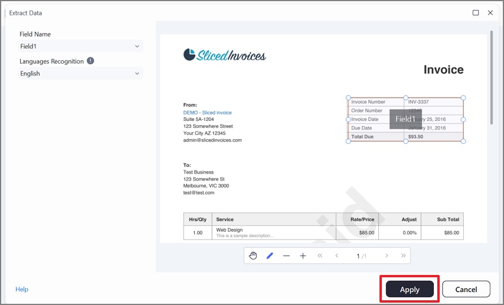Click the Languages Recognition info icon

click(x=91, y=61)
